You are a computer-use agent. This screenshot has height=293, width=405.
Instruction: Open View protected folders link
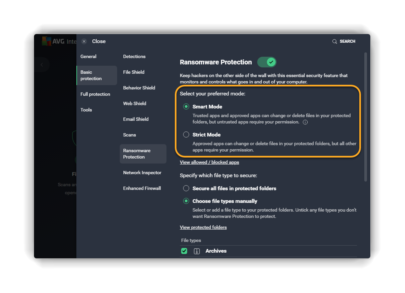click(x=203, y=228)
